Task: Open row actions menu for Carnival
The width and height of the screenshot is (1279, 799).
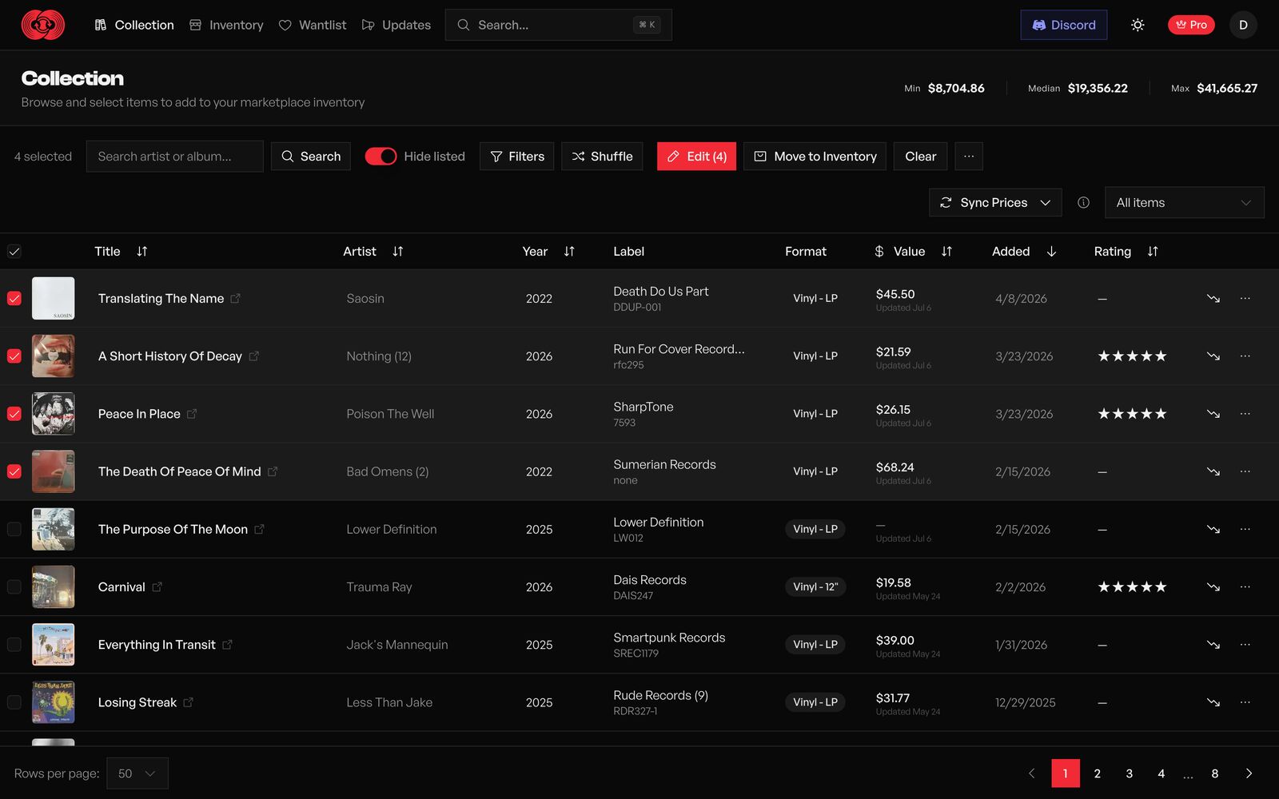Action: click(1245, 586)
